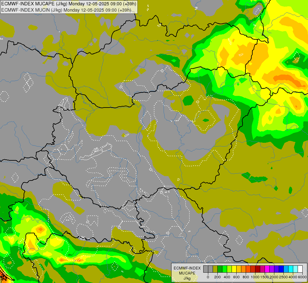308x283 pixels.
Task: Click the '6000' legend tick label
Action: (x=302, y=277)
